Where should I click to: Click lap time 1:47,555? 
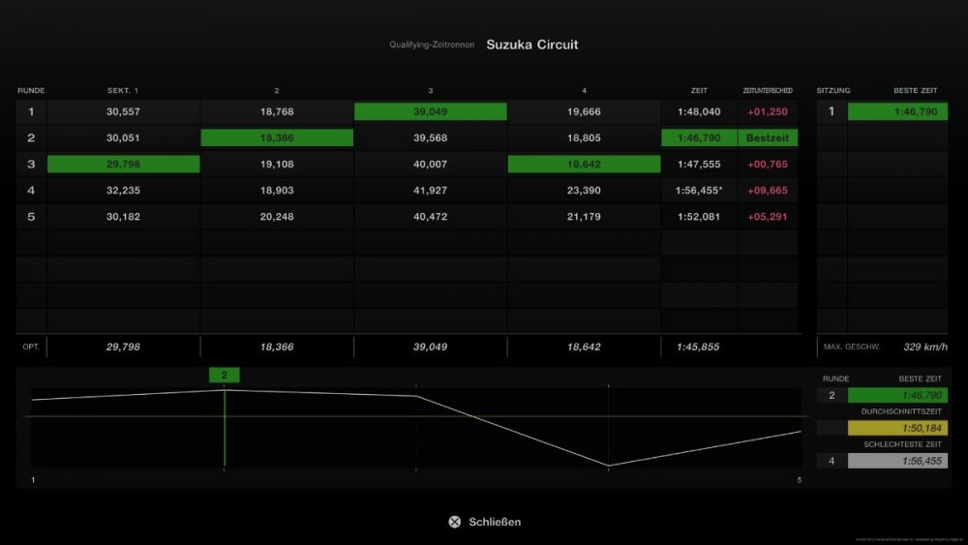coord(699,165)
